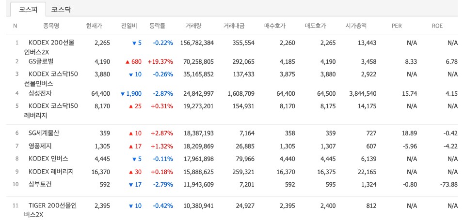
Task: Click KODEX 레버리지 price 16,370
Action: pos(101,172)
